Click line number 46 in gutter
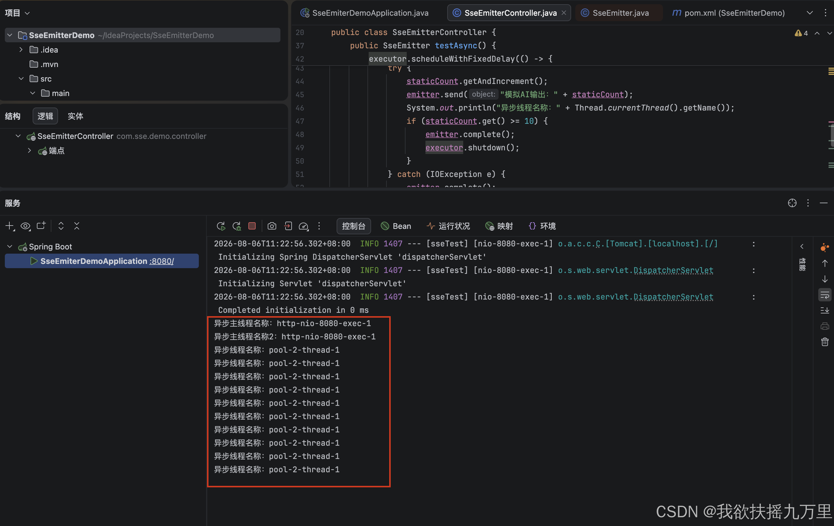Viewport: 834px width, 526px height. pyautogui.click(x=299, y=107)
